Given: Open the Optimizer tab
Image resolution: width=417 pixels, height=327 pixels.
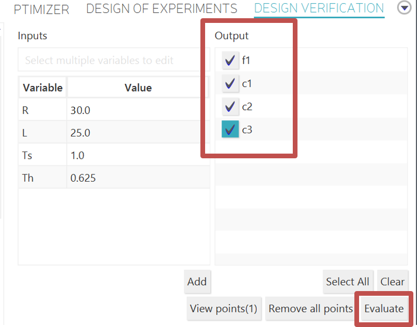Looking at the screenshot, I should [x=41, y=9].
